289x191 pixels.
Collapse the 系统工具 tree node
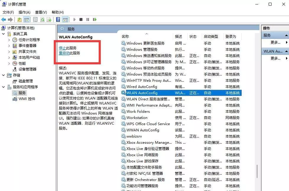pos(3,34)
